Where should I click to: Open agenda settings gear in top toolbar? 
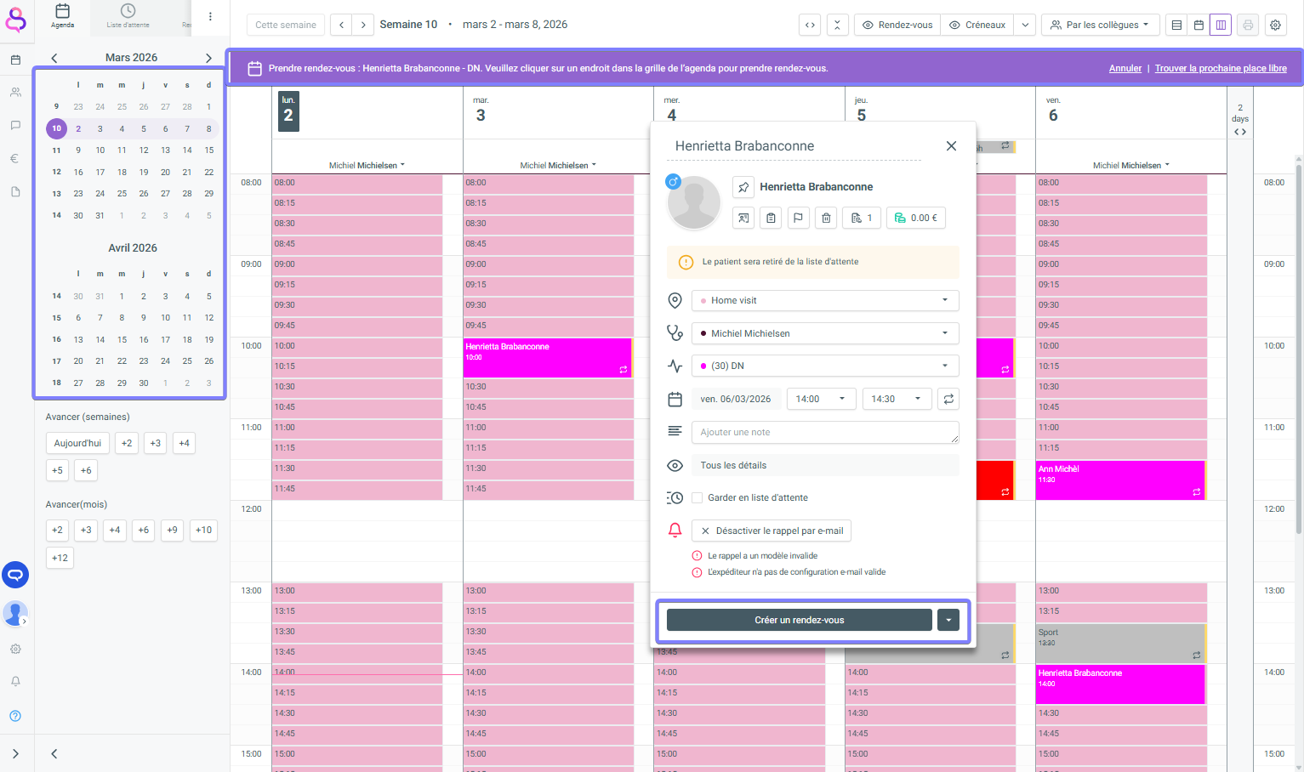(1275, 25)
